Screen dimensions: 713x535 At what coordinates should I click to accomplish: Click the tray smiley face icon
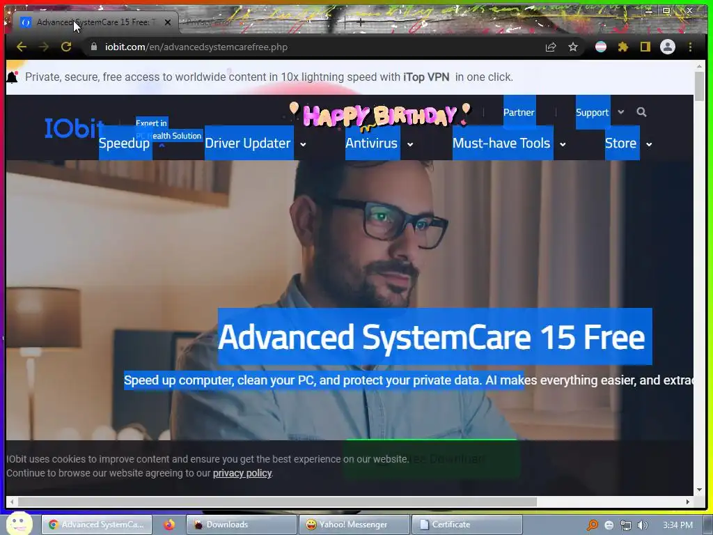(609, 525)
